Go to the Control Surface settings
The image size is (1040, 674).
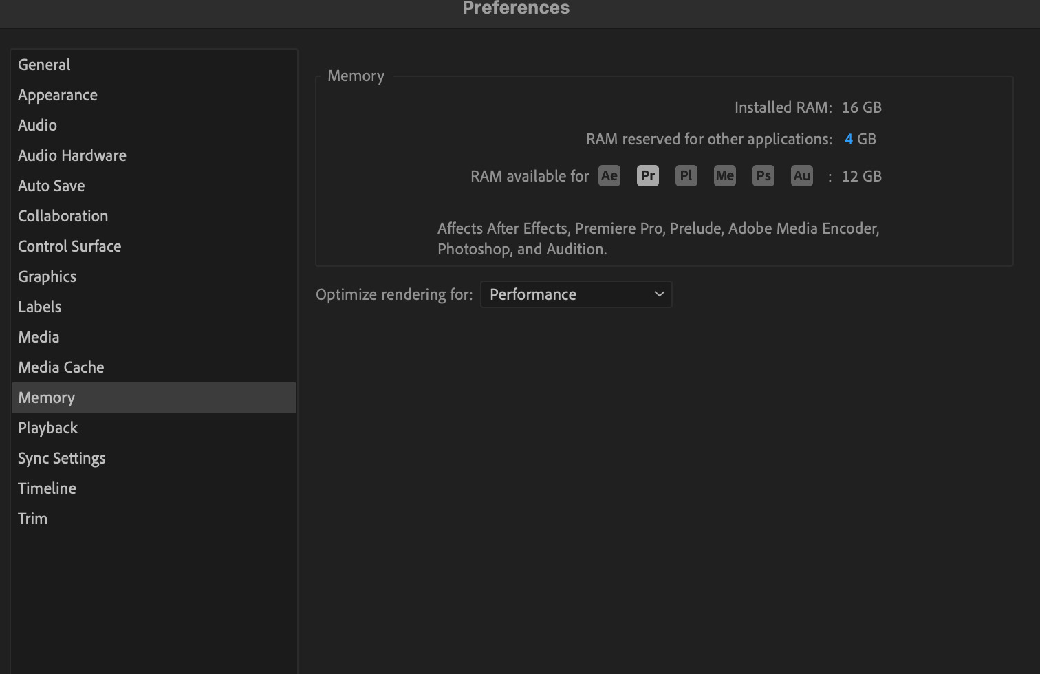69,246
